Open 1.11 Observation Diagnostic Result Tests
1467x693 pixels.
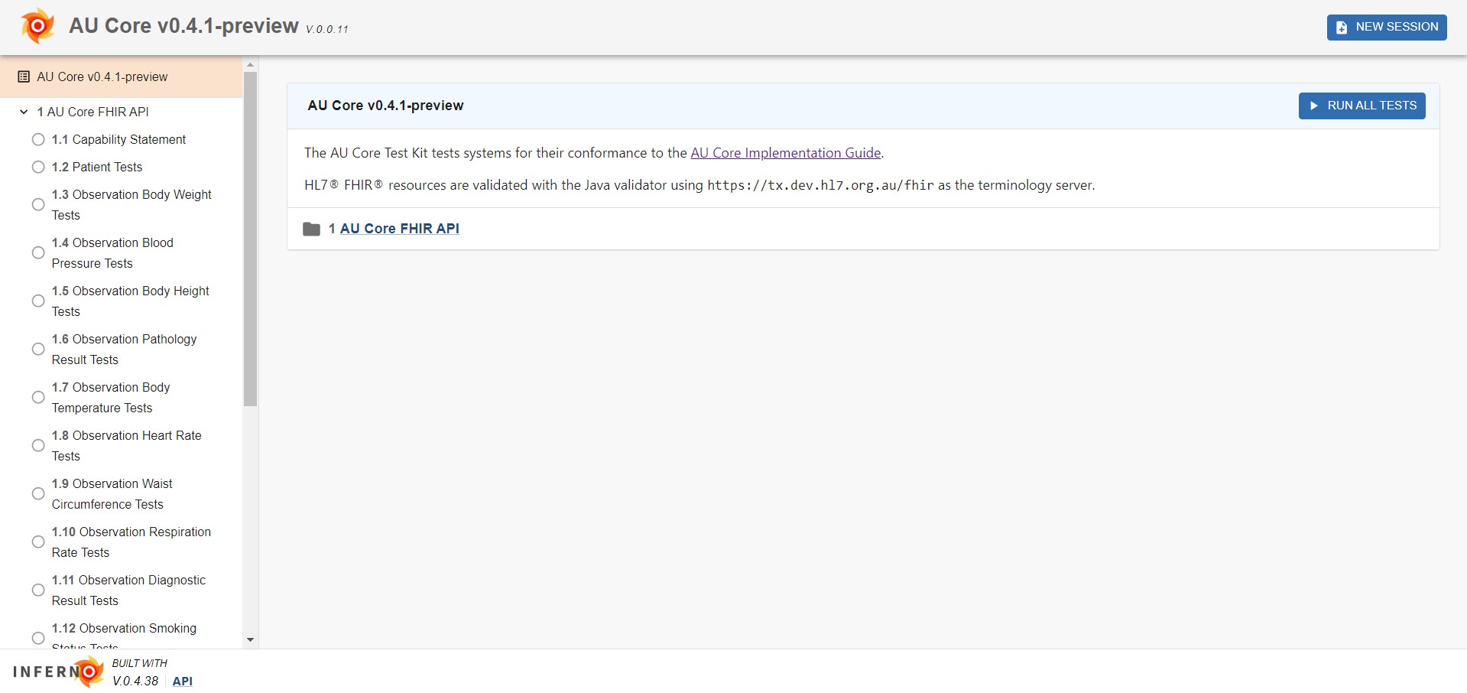[128, 590]
